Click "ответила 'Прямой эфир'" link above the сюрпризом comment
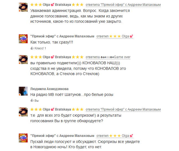 123,109
